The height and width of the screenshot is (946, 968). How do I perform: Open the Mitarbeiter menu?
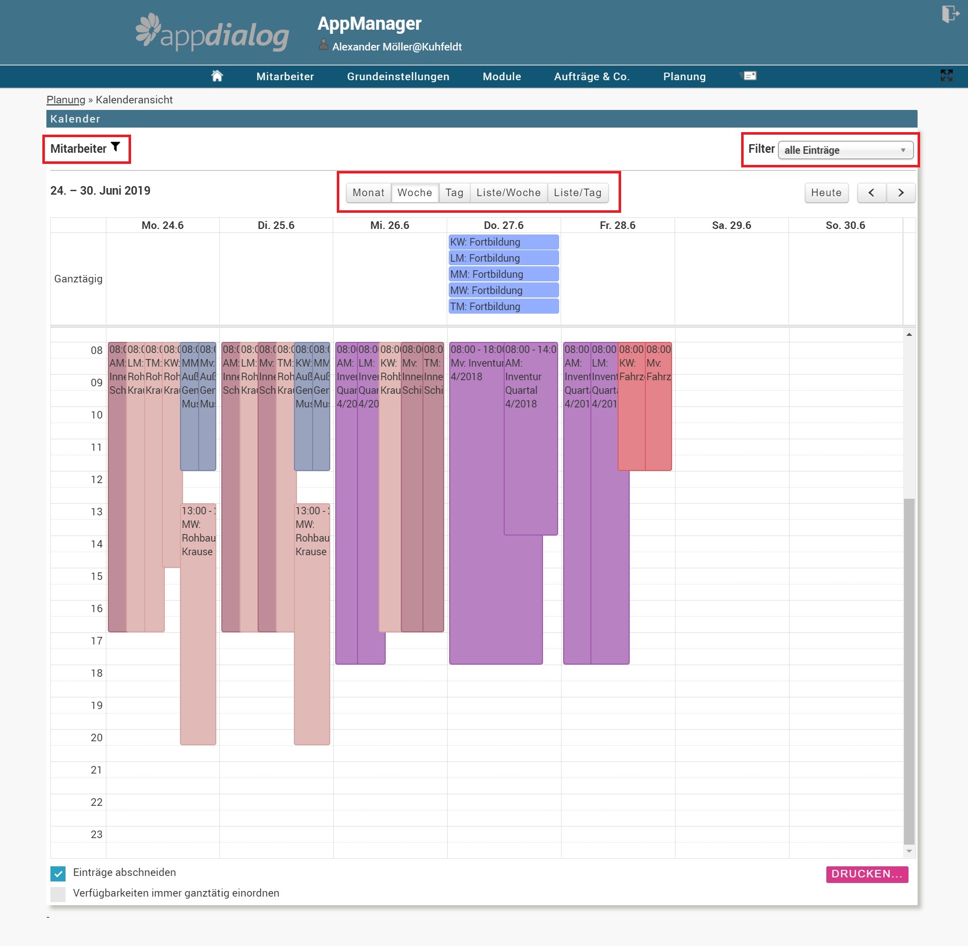(x=285, y=77)
